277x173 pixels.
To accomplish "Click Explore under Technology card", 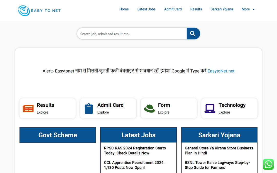I will (224, 112).
